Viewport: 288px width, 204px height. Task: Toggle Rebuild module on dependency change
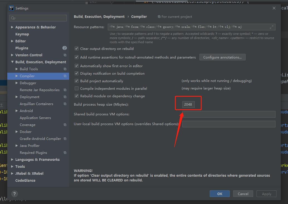(77, 96)
